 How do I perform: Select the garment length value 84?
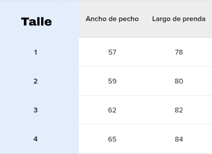pos(179,139)
